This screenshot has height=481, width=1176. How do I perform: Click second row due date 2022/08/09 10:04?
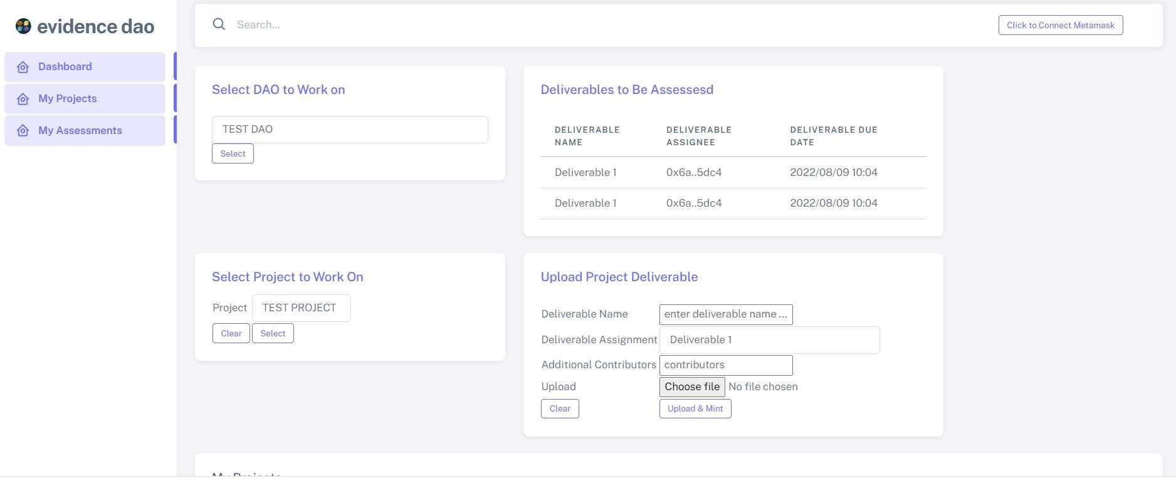pos(834,203)
